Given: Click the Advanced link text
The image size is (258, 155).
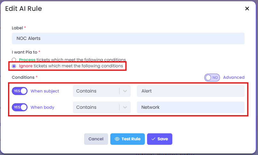Looking at the screenshot, I should point(234,77).
